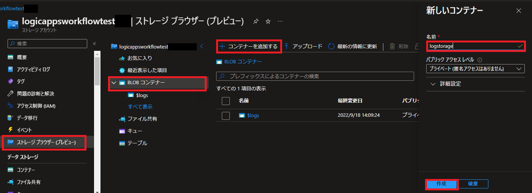532x193 pixels.
Task: Sort by 最終変更日 column header
Action: [x=350, y=101]
